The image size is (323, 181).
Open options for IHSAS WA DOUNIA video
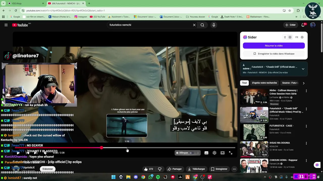point(306,143)
